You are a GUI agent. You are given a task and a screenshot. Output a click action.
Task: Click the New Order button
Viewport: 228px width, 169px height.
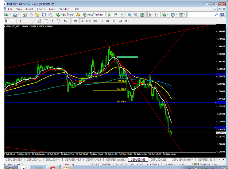(65, 15)
